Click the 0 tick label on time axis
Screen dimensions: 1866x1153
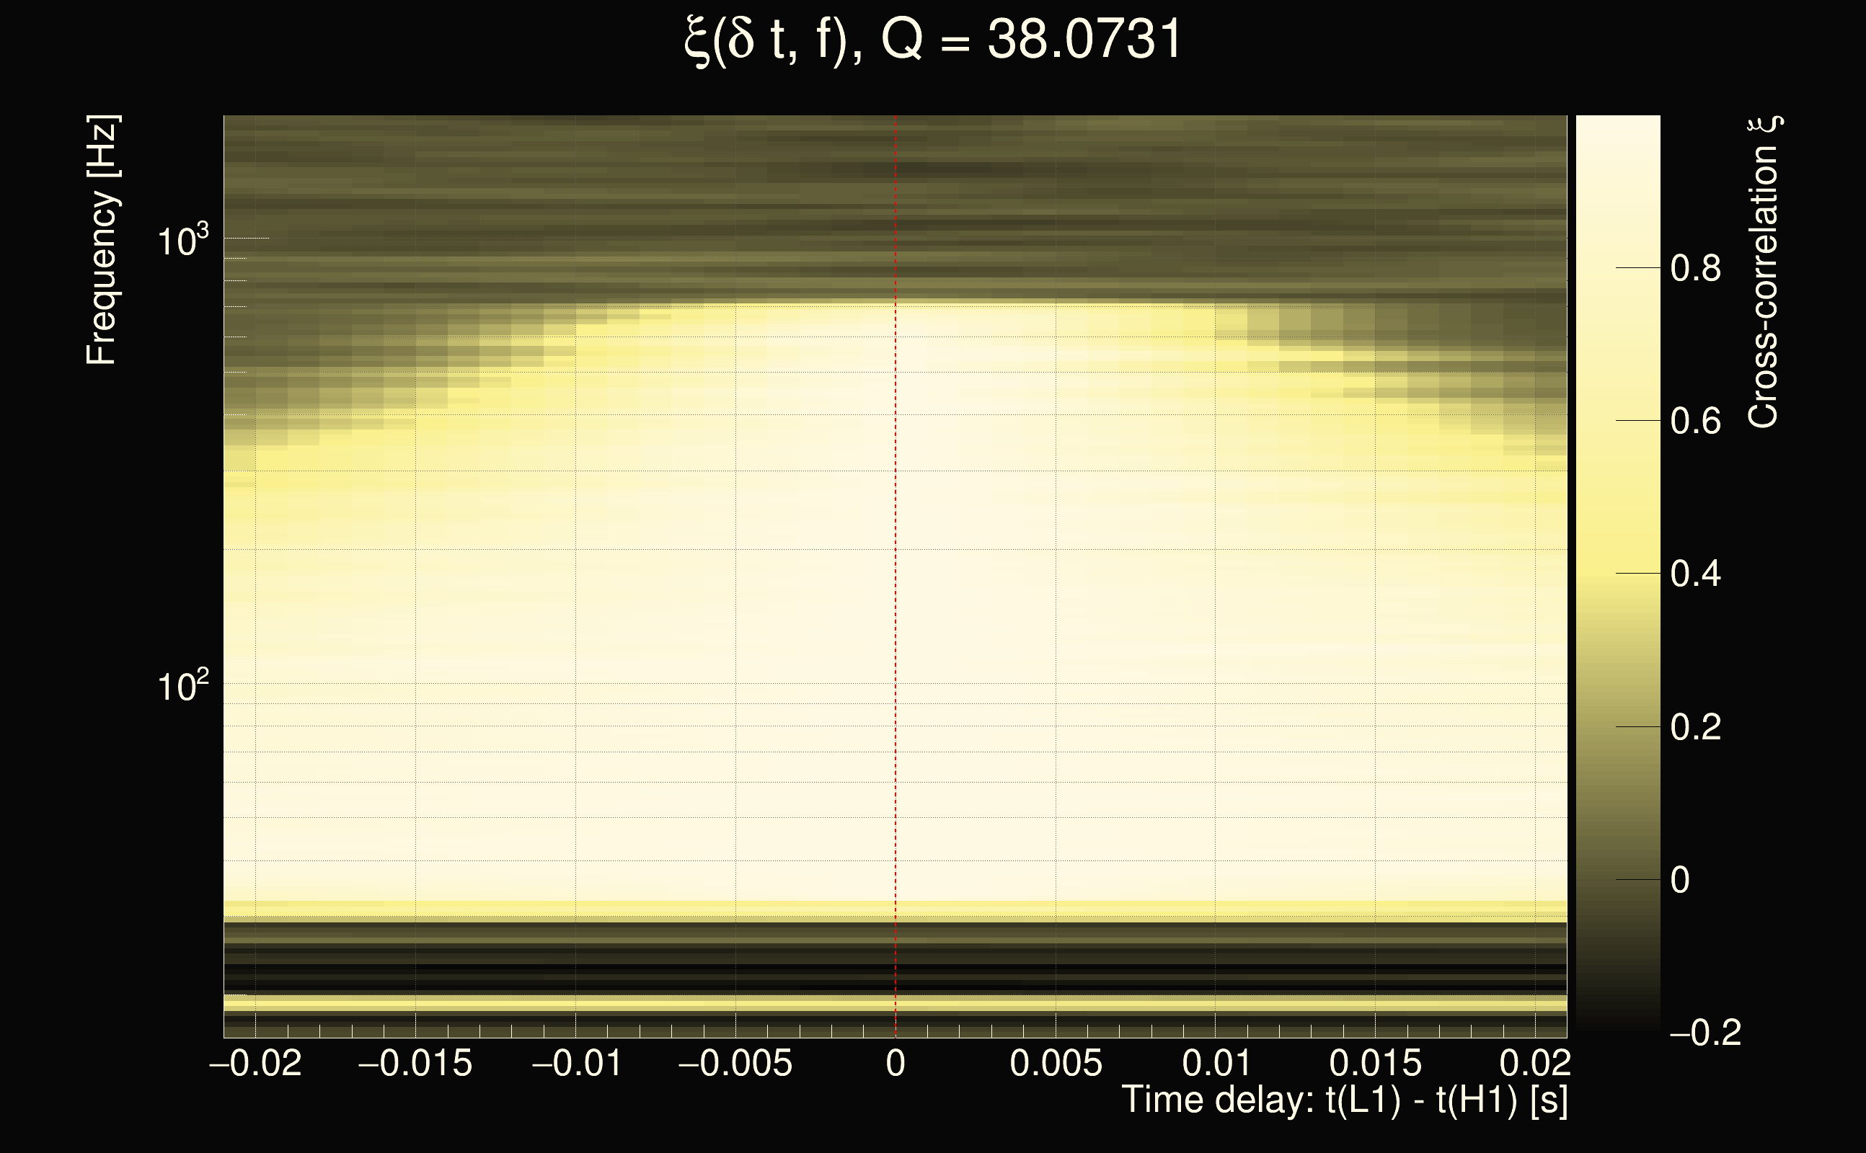(896, 1063)
